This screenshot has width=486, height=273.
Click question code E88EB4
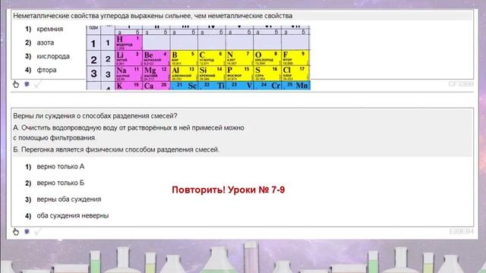tap(461, 231)
